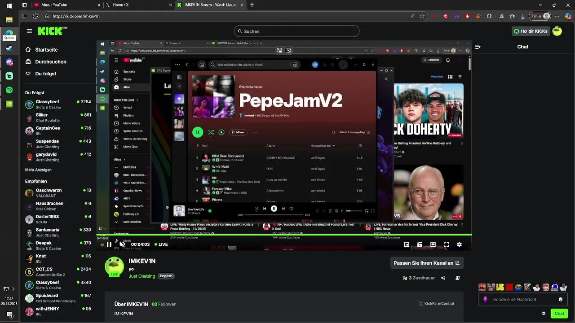The height and width of the screenshot is (323, 575).
Task: Open Durchsuchen in sidebar
Action: coord(45,62)
